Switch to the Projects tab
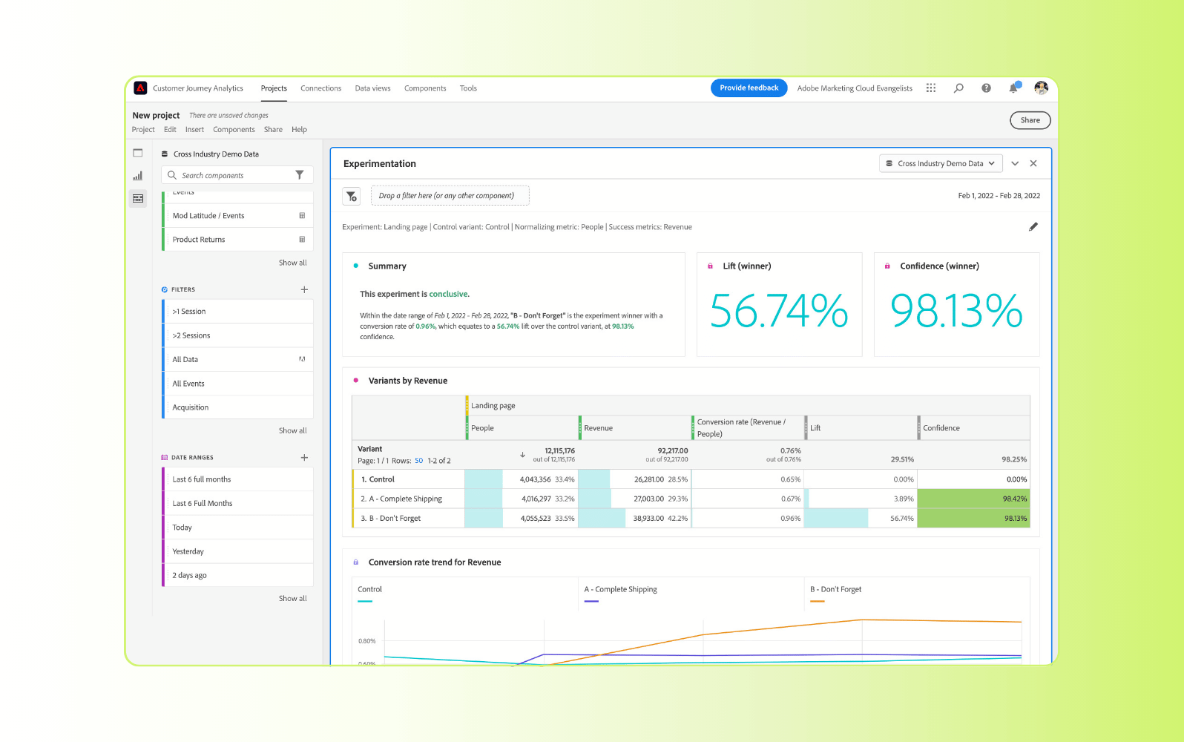Viewport: 1184px width, 742px height. pos(274,88)
